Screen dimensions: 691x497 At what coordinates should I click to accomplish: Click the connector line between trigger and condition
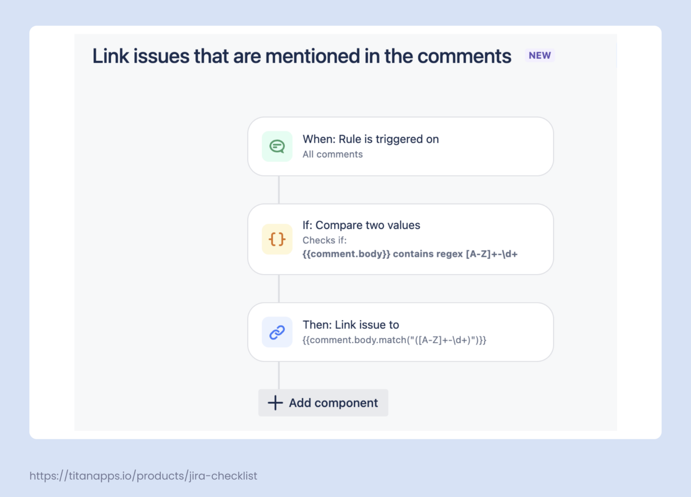click(279, 190)
